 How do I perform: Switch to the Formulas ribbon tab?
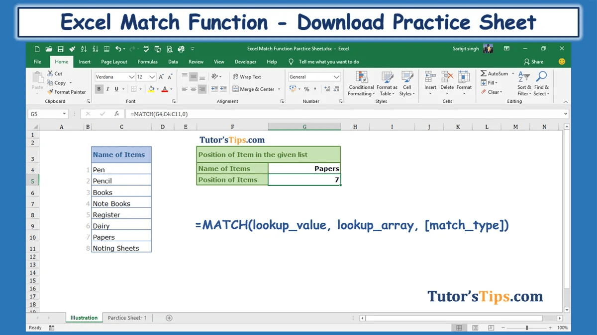click(x=147, y=62)
